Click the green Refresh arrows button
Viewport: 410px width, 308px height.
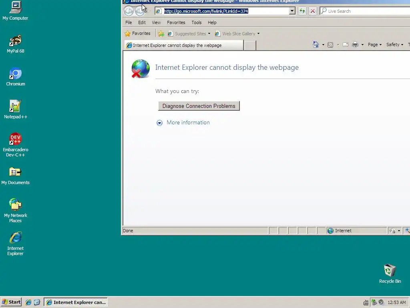(x=302, y=11)
